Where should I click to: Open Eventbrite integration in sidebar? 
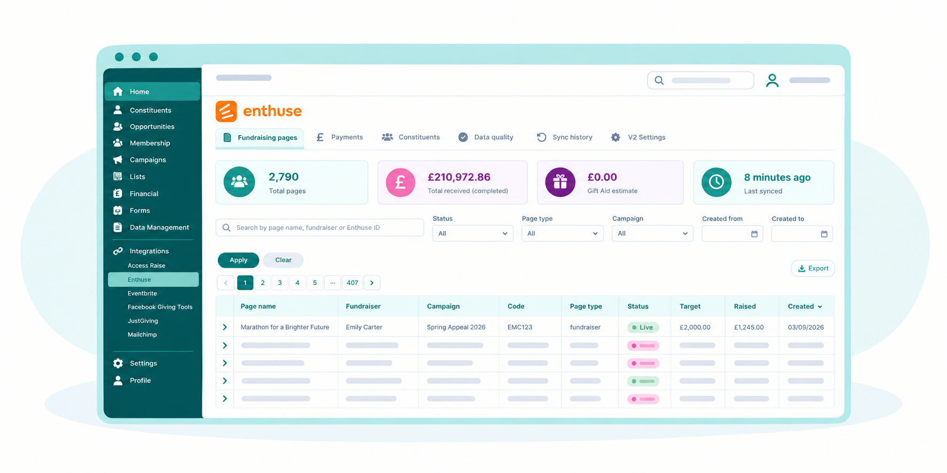pyautogui.click(x=142, y=293)
